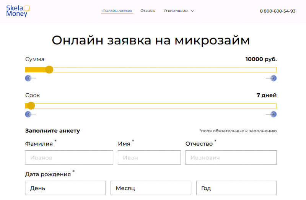Viewport: 306px width, 200px height.
Task: Go to the Отзывы page
Action: [x=148, y=11]
